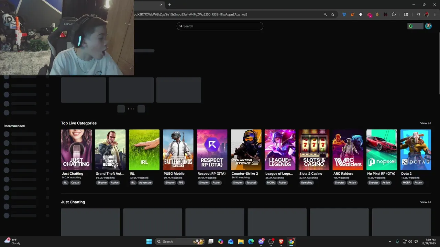
Task: Open the Counter-Strike 2 category cover
Action: [x=246, y=150]
